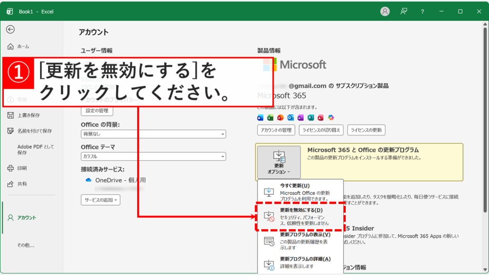Open the Office の背景 dropdown
489x275 pixels.
pyautogui.click(x=153, y=134)
